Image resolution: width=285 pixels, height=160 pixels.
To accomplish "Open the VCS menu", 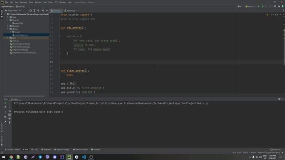I will coord(56,2).
